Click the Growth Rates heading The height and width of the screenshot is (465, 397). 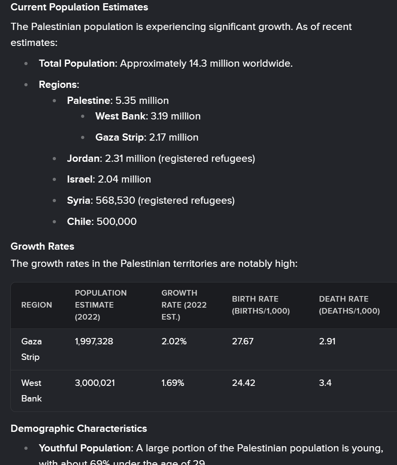[x=42, y=246]
